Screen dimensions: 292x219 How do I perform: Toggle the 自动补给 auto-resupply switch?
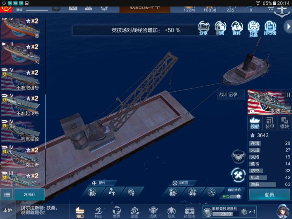point(235,196)
